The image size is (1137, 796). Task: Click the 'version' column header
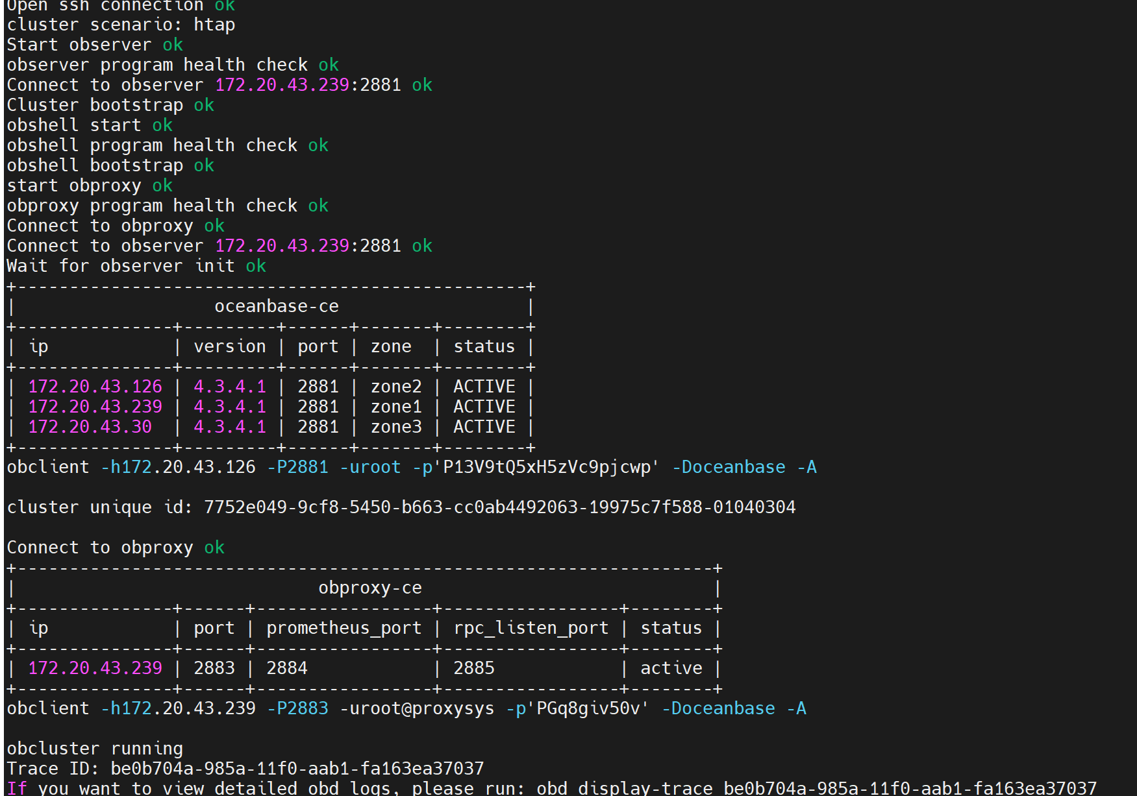[x=230, y=347]
